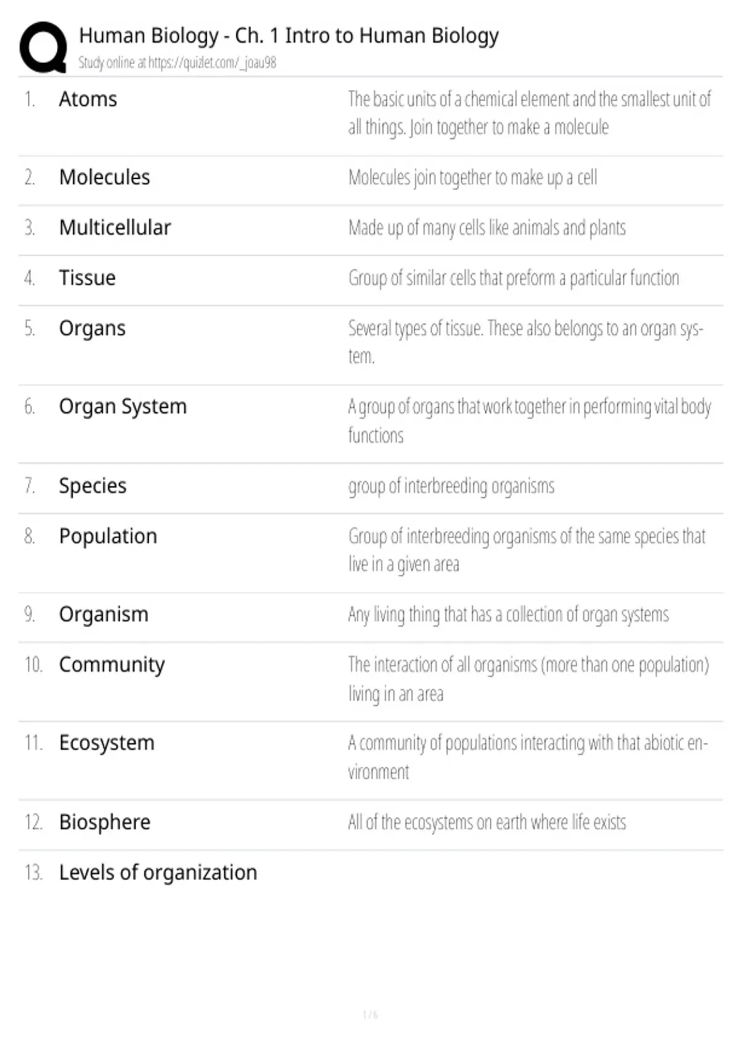
Task: Select the Species term
Action: pos(92,486)
